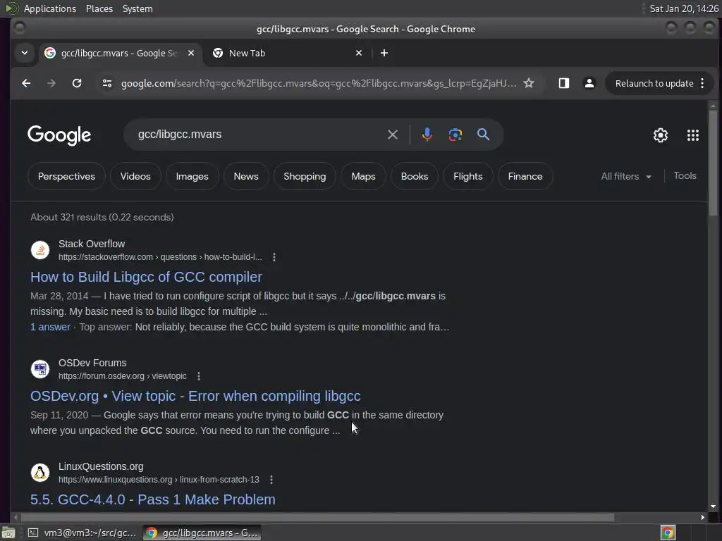Screen dimensions: 722x541
Task: Filter results by Flights
Action: [468, 176]
